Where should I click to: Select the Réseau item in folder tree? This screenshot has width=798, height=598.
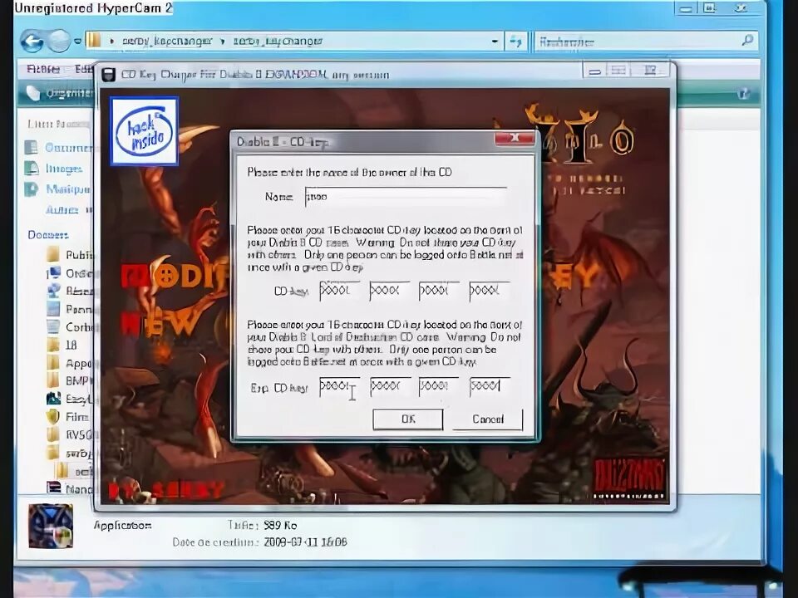tap(70, 291)
